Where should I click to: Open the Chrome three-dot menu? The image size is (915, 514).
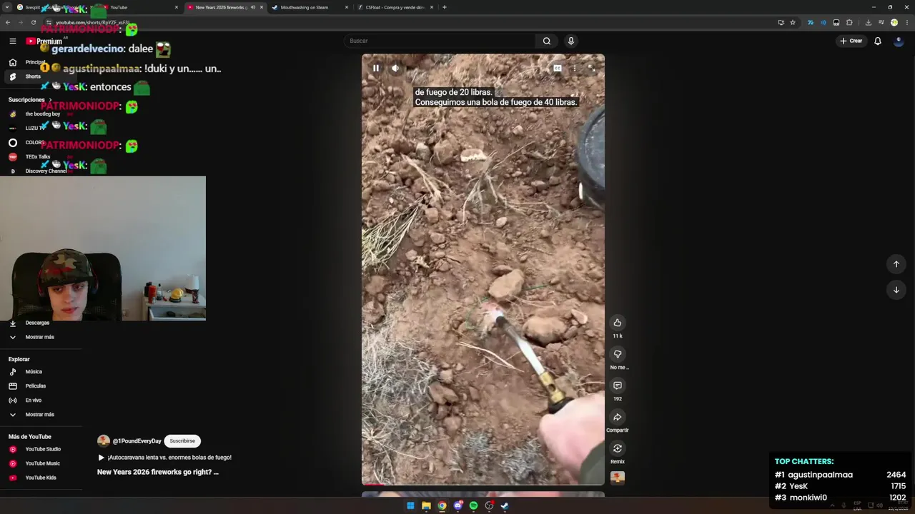(906, 22)
